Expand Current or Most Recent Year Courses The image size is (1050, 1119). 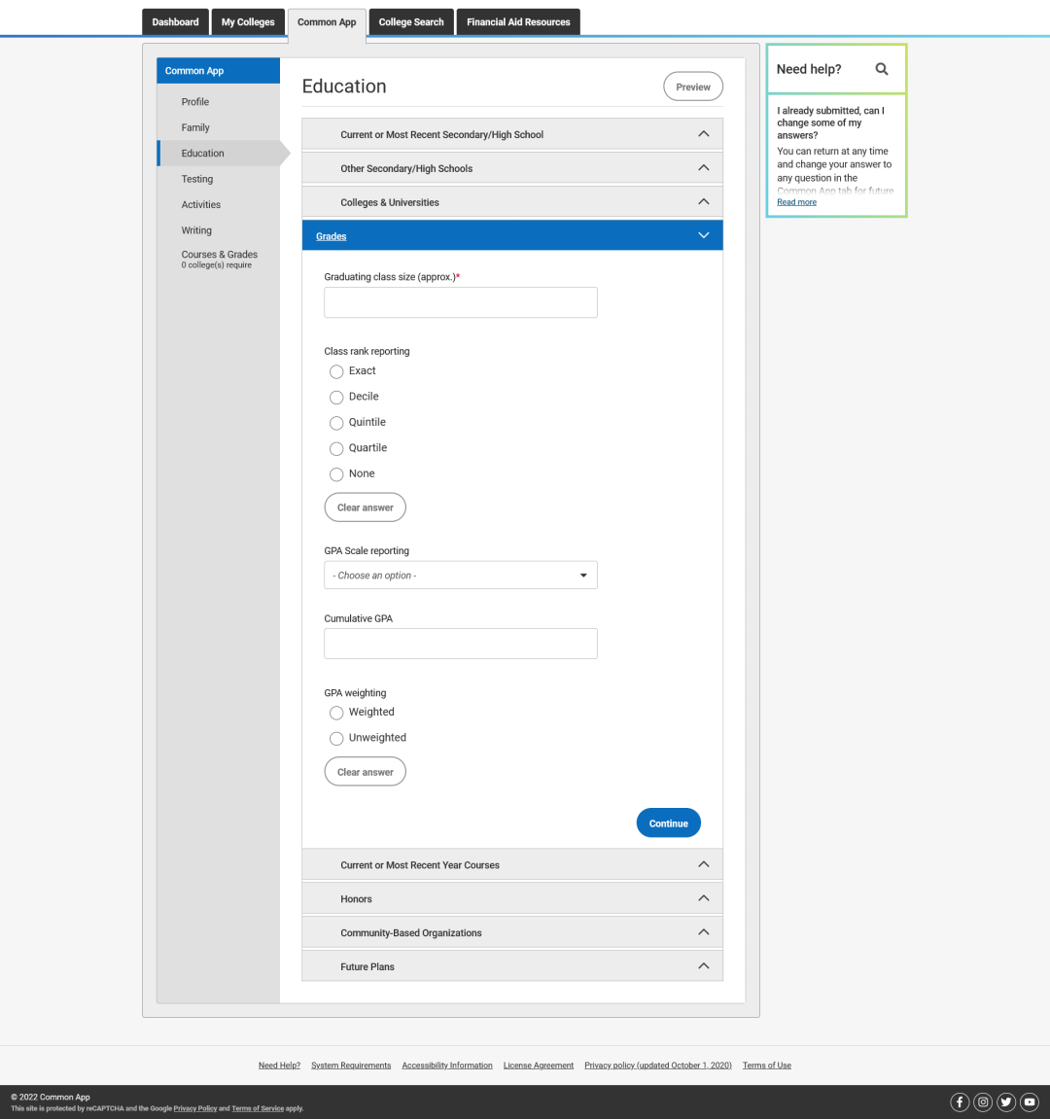click(x=512, y=865)
